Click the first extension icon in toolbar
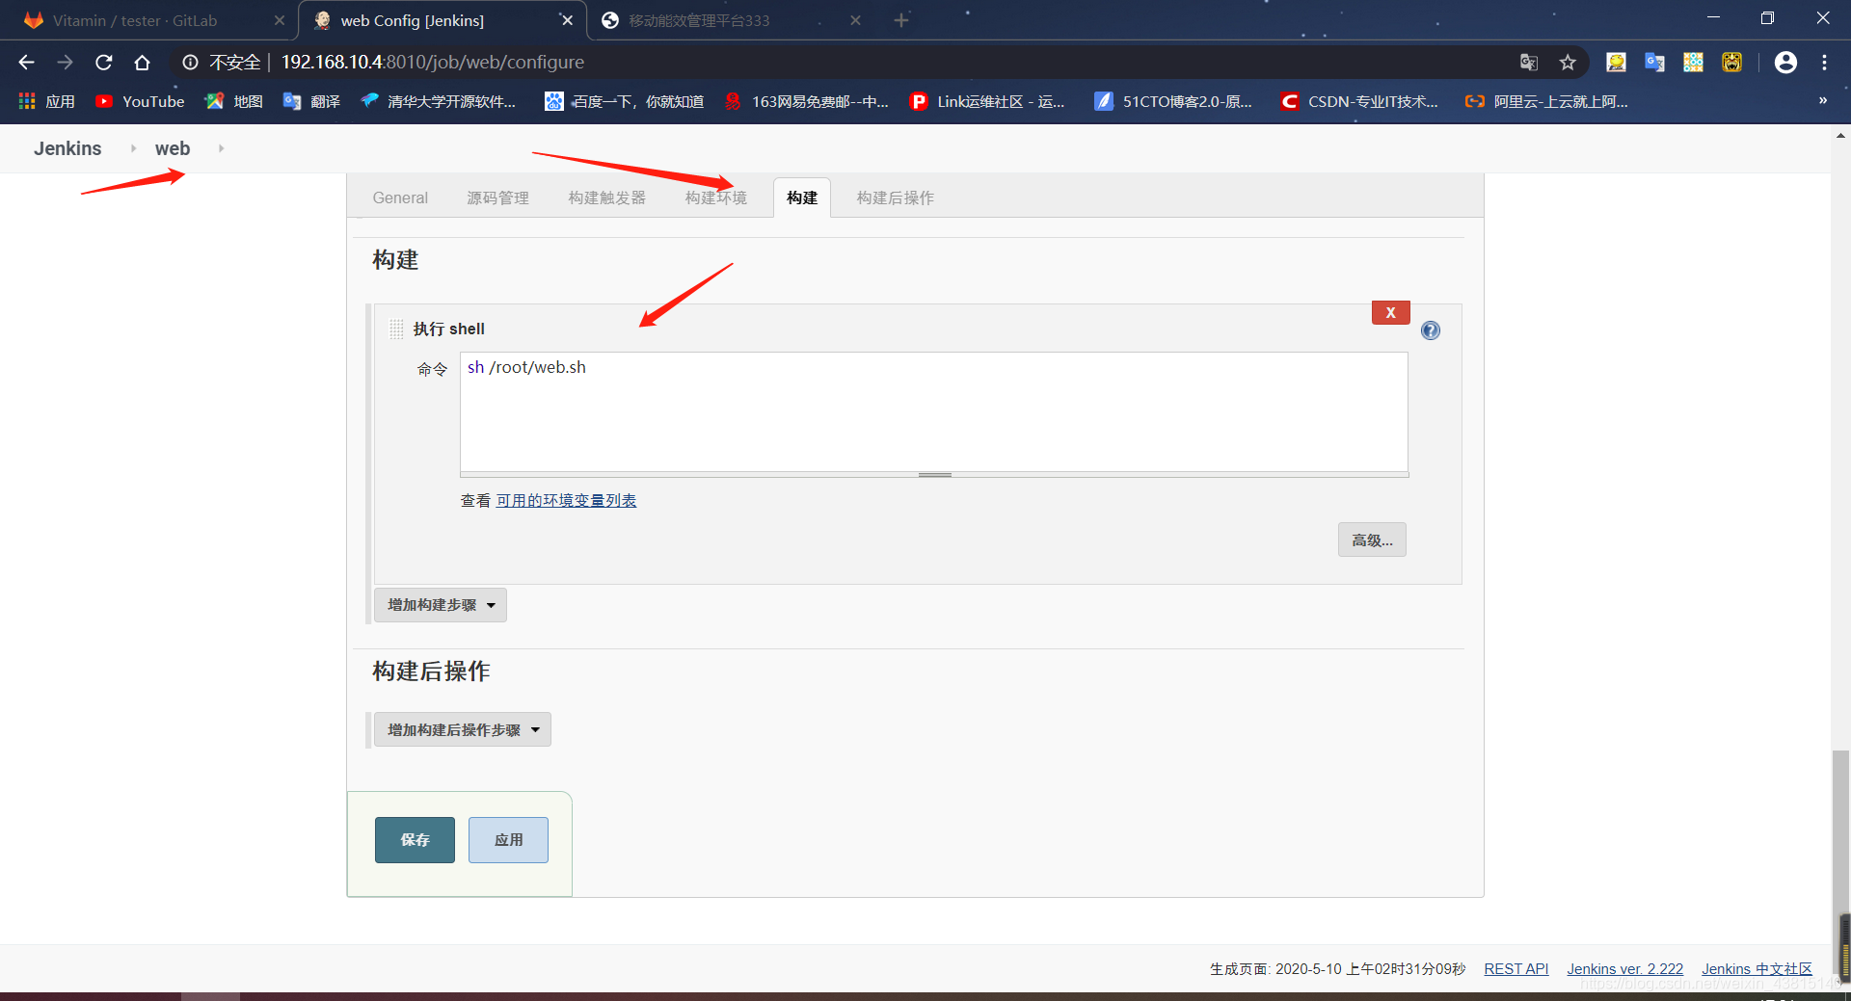 1616,62
